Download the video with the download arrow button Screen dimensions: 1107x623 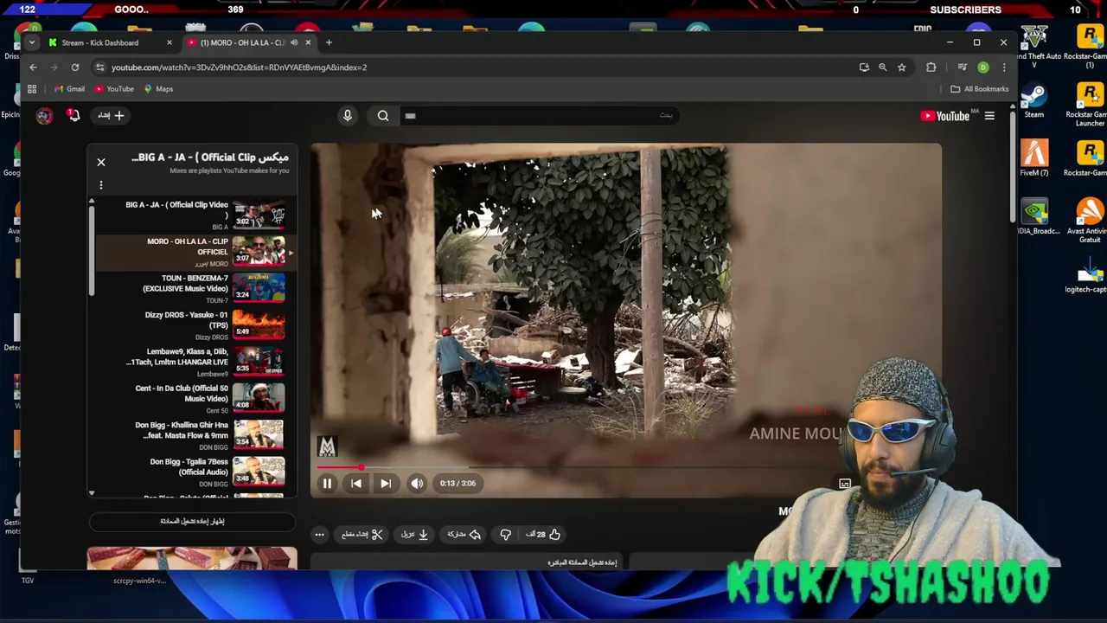(x=415, y=535)
